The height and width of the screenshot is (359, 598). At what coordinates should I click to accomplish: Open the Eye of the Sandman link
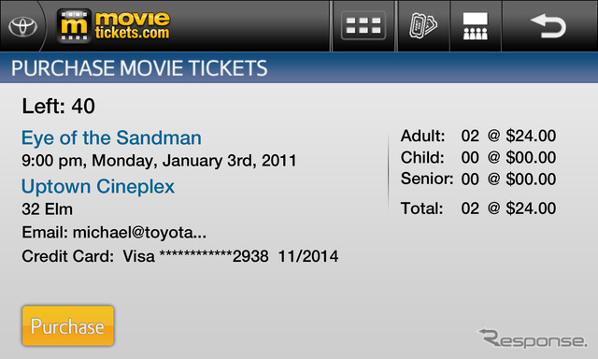pos(111,137)
